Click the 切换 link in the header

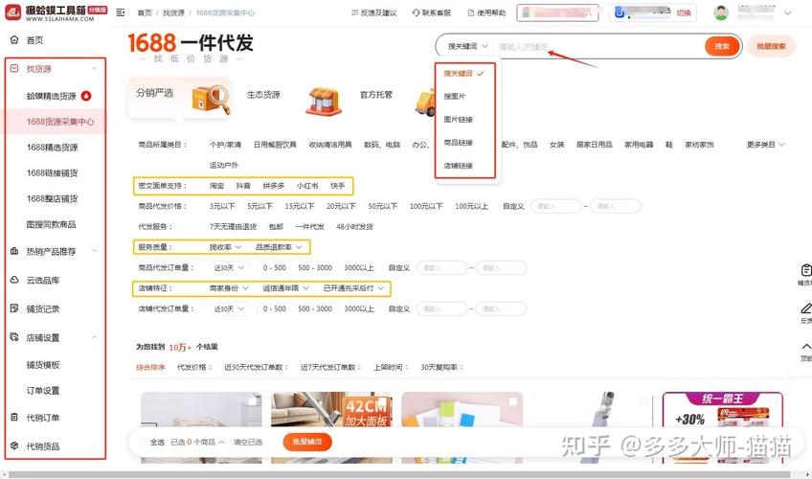pos(684,13)
